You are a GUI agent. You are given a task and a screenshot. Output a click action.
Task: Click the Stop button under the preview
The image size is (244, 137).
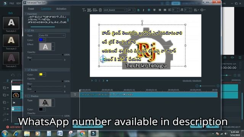(96, 81)
